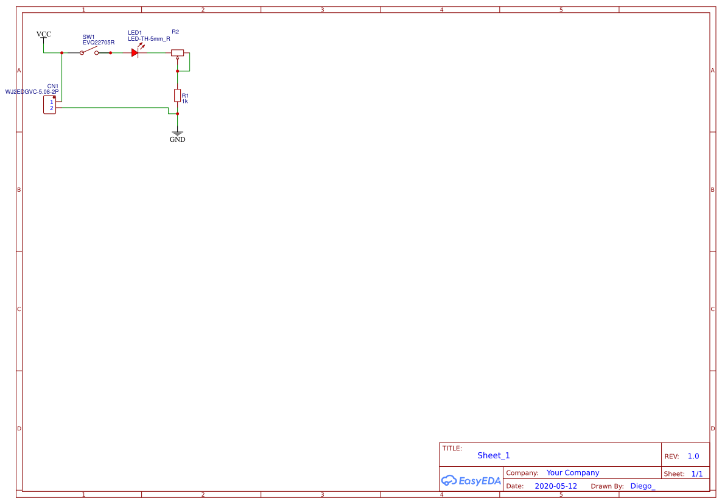Screen dimensions: 722x504
Task: Click the CN1 designator label
Action: (53, 86)
